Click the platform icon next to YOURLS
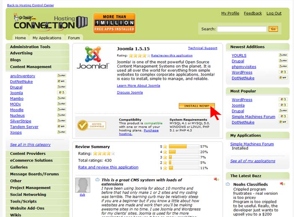 click(283, 55)
